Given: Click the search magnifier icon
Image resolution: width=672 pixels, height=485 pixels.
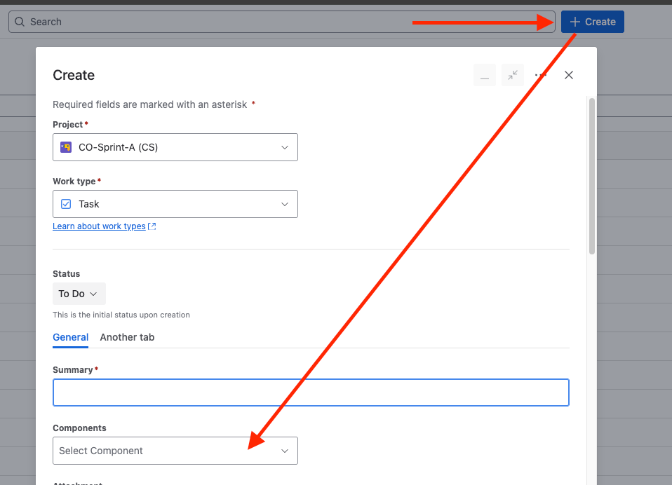Looking at the screenshot, I should coord(20,22).
